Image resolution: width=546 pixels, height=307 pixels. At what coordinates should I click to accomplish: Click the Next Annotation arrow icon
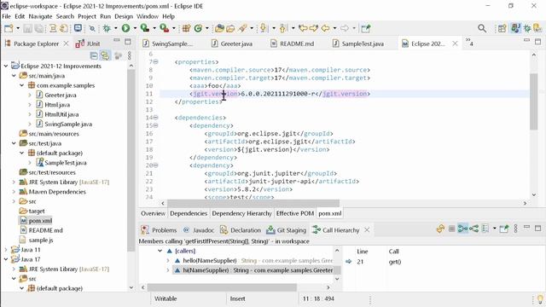[x=263, y=28]
